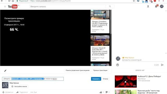
Task: Click the browser home icon
Action: [13, 1]
